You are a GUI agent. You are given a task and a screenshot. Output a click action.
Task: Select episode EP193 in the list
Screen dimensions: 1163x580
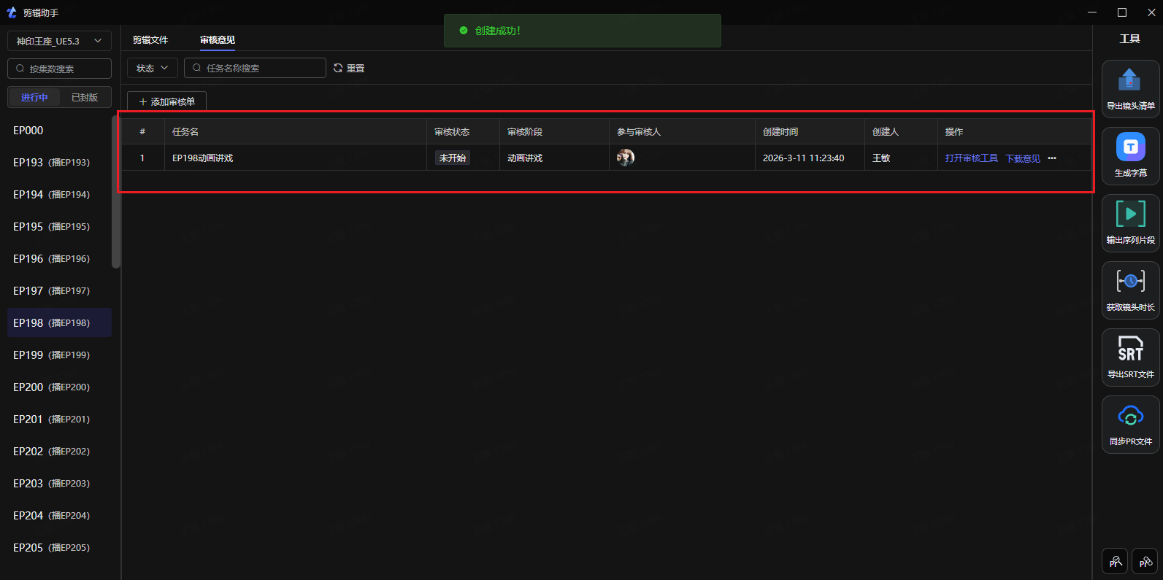(x=59, y=162)
